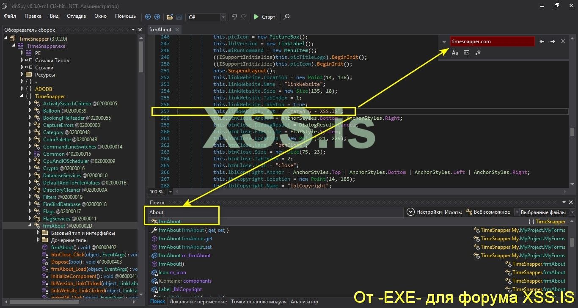Collapse the TimeSnapper.exe module node
The image size is (578, 308).
tap(14, 46)
